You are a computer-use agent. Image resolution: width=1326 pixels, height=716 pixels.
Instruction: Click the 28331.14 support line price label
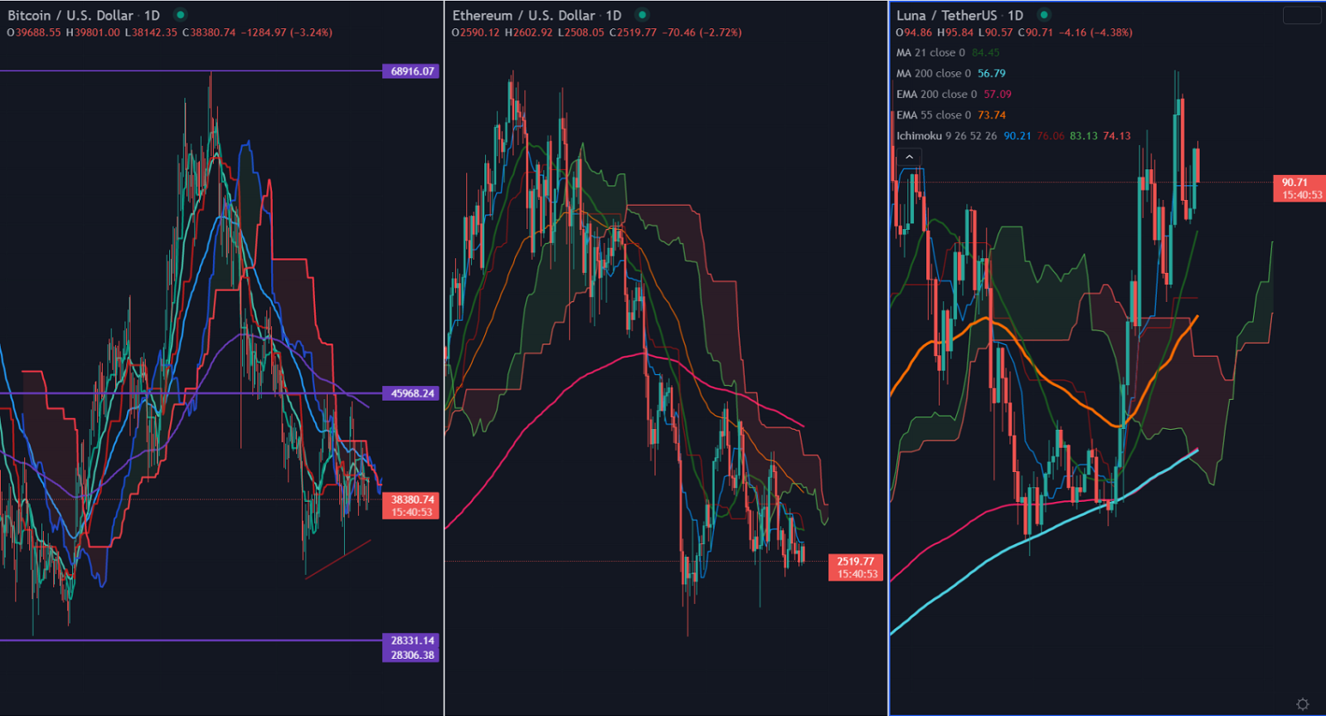coord(412,641)
